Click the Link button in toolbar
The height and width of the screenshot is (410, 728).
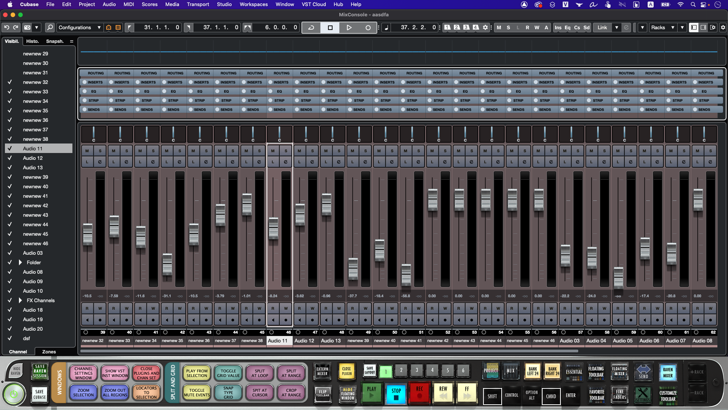click(602, 27)
